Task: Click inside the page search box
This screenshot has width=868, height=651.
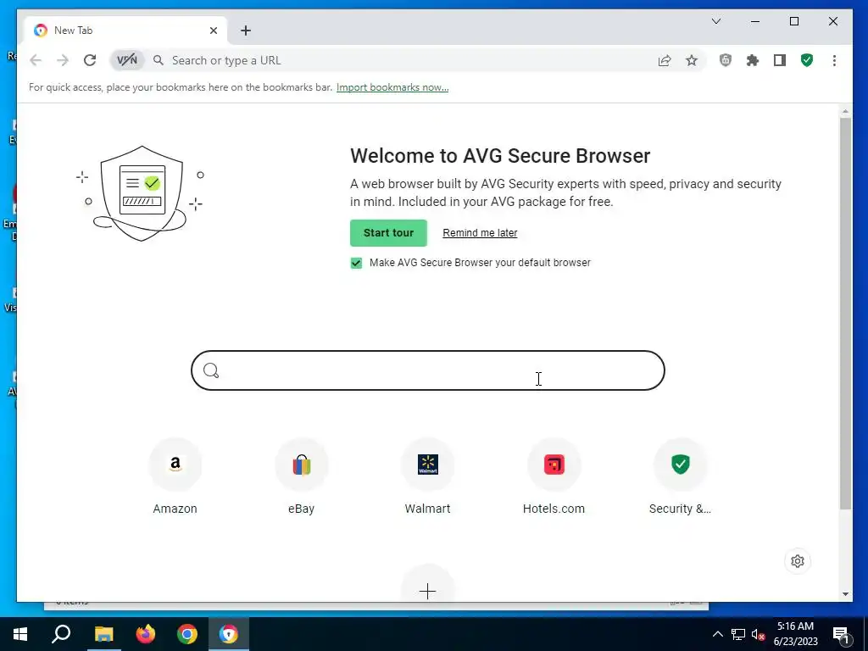Action: click(x=428, y=370)
